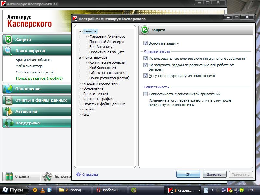Click the green shield icon in settings header
260x195 pixels.
[145, 30]
